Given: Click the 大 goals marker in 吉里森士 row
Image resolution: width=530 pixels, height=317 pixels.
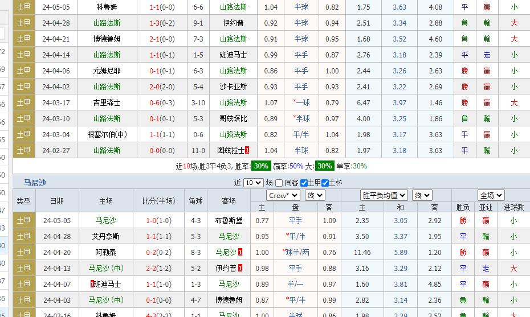Looking at the screenshot, I should tap(514, 102).
